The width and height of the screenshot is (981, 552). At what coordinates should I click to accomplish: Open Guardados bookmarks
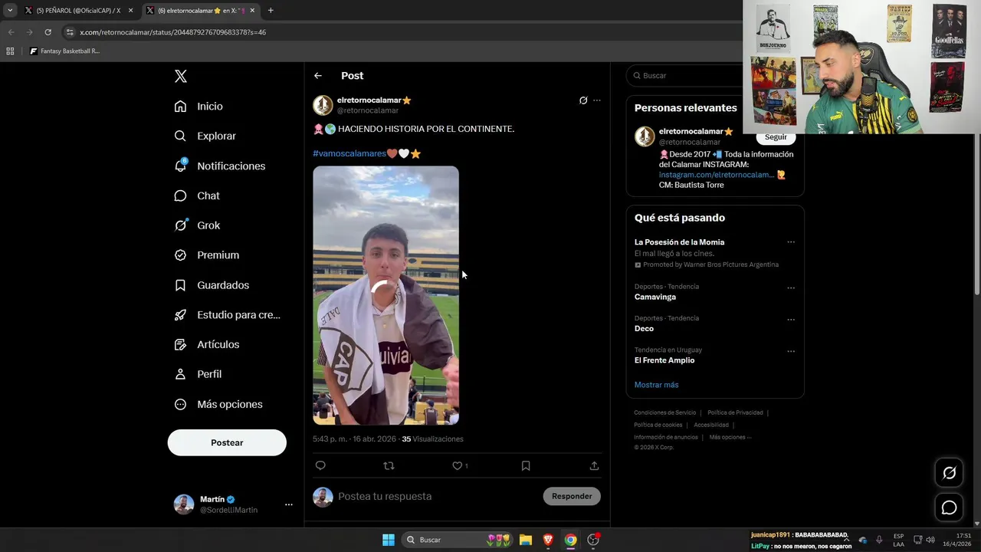[x=212, y=285]
